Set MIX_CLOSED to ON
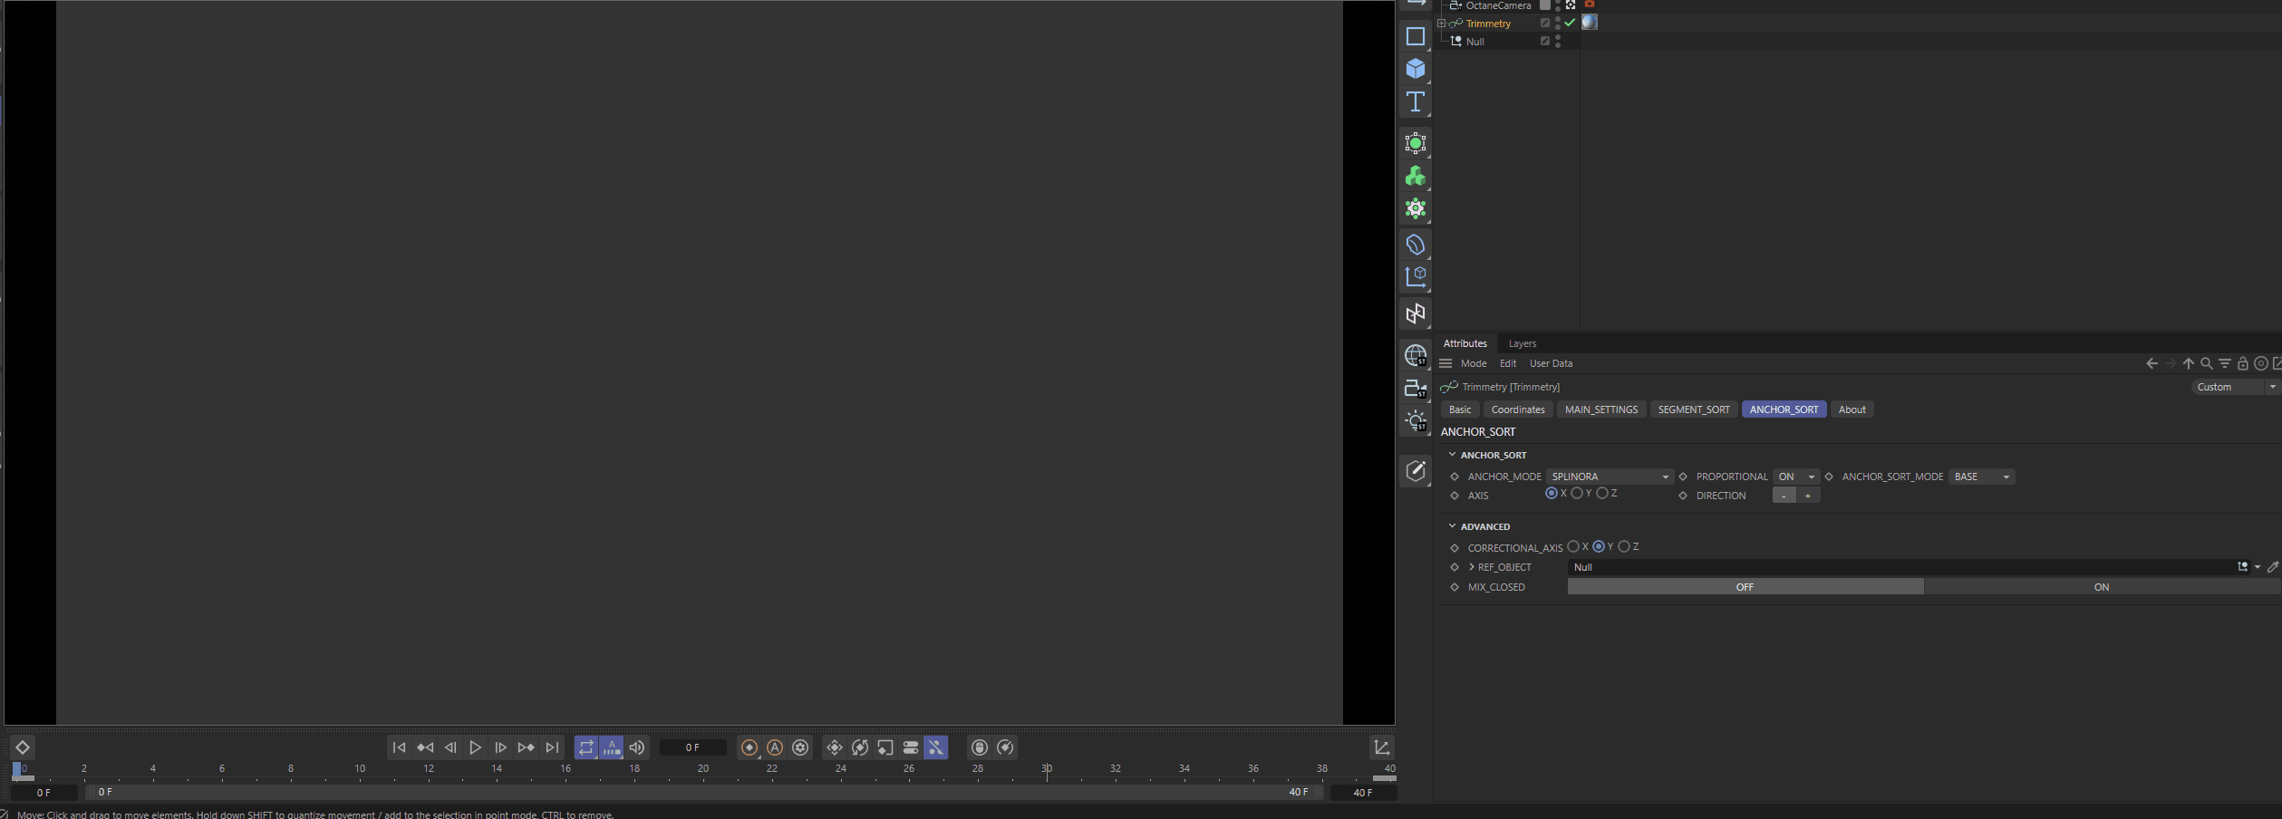 tap(2102, 587)
